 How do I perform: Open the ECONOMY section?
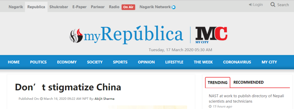point(67,62)
